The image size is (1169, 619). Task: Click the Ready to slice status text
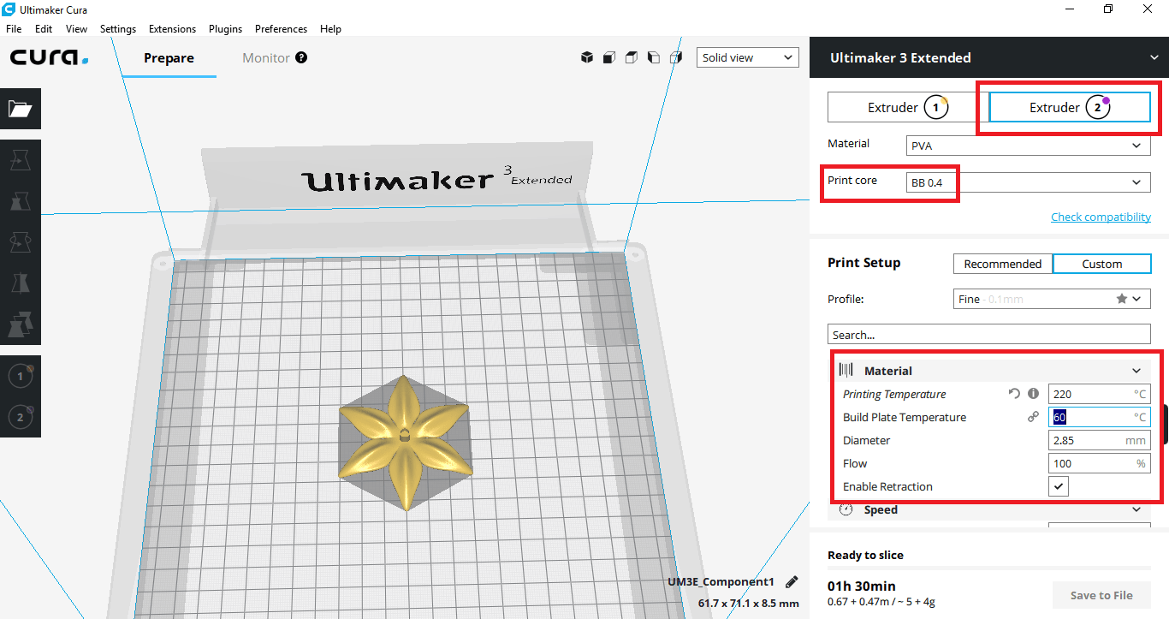coord(865,555)
